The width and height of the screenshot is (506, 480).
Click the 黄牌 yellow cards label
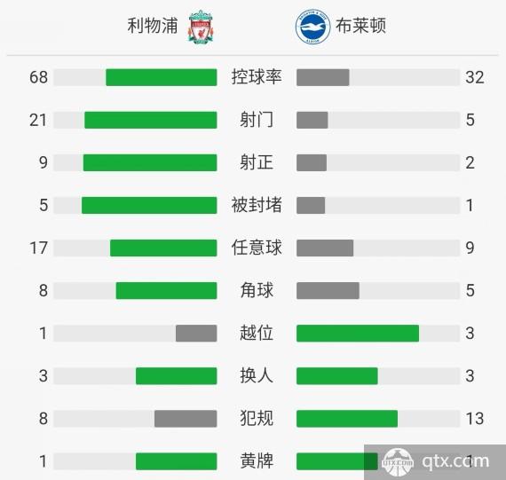click(257, 460)
